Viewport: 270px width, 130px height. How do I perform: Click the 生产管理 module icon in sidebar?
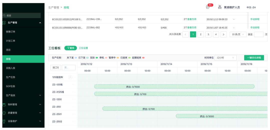[x=4, y=23]
